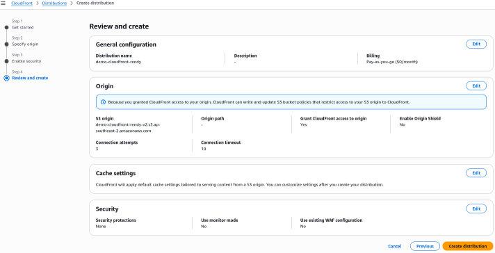Image resolution: width=495 pixels, height=253 pixels.
Task: Click the Create distribution breadcrumb text
Action: (x=95, y=3)
